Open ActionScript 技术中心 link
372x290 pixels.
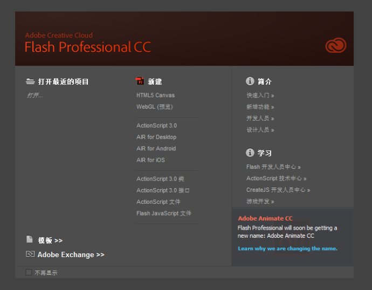(277, 178)
